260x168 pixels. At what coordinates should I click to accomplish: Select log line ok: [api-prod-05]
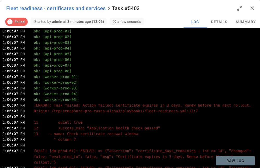pos(53,54)
